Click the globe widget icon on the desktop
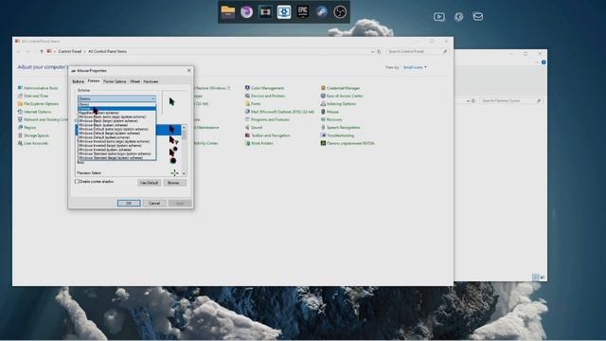The image size is (606, 341). [x=458, y=17]
